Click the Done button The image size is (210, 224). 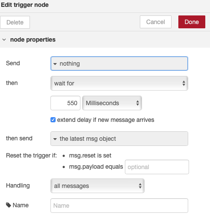pos(192,22)
